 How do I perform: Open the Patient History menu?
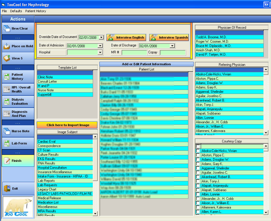35,11
